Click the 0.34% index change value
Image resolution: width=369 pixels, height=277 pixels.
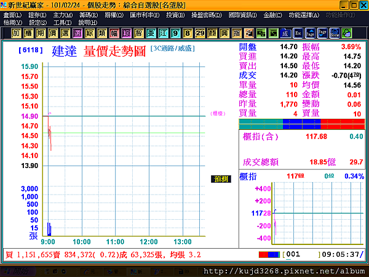click(354, 176)
